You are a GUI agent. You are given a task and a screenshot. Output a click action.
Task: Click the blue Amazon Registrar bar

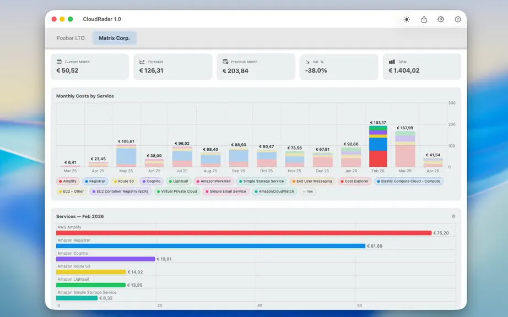[x=210, y=246]
